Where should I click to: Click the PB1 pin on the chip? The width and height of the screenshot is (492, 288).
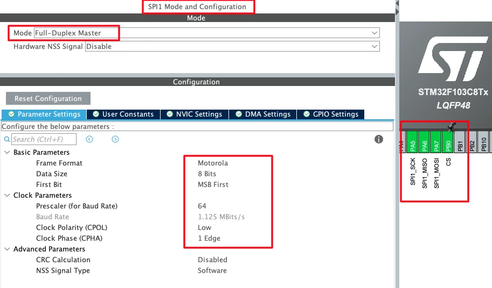click(460, 145)
